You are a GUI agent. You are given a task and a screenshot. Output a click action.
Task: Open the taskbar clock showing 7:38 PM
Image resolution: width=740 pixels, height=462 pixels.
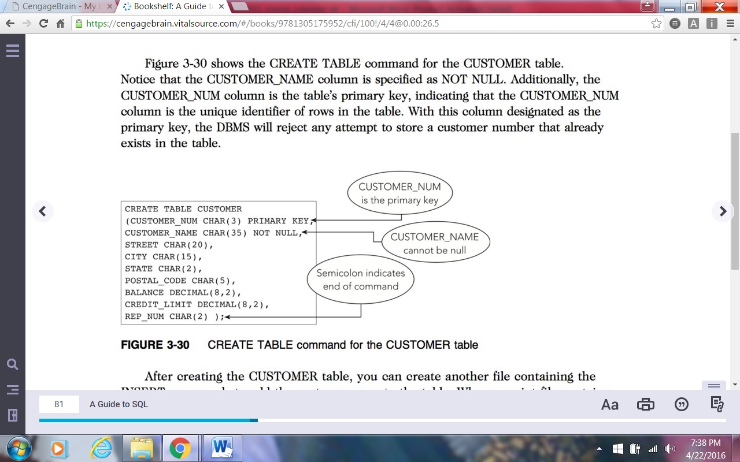click(x=705, y=449)
